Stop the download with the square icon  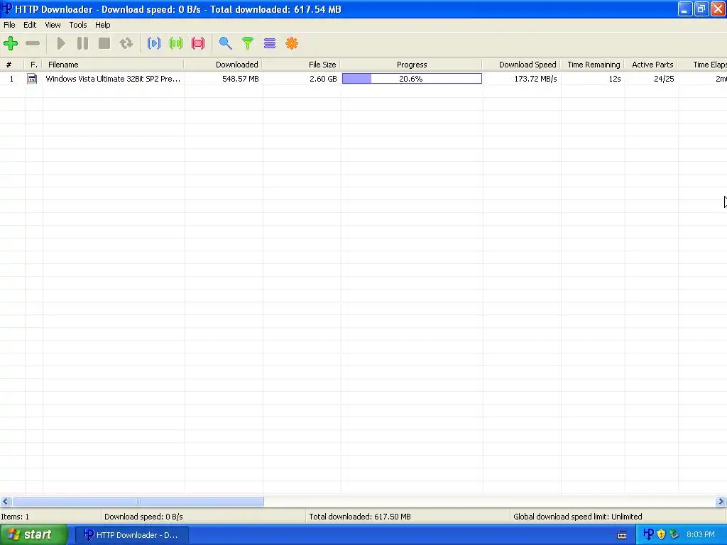coord(104,43)
